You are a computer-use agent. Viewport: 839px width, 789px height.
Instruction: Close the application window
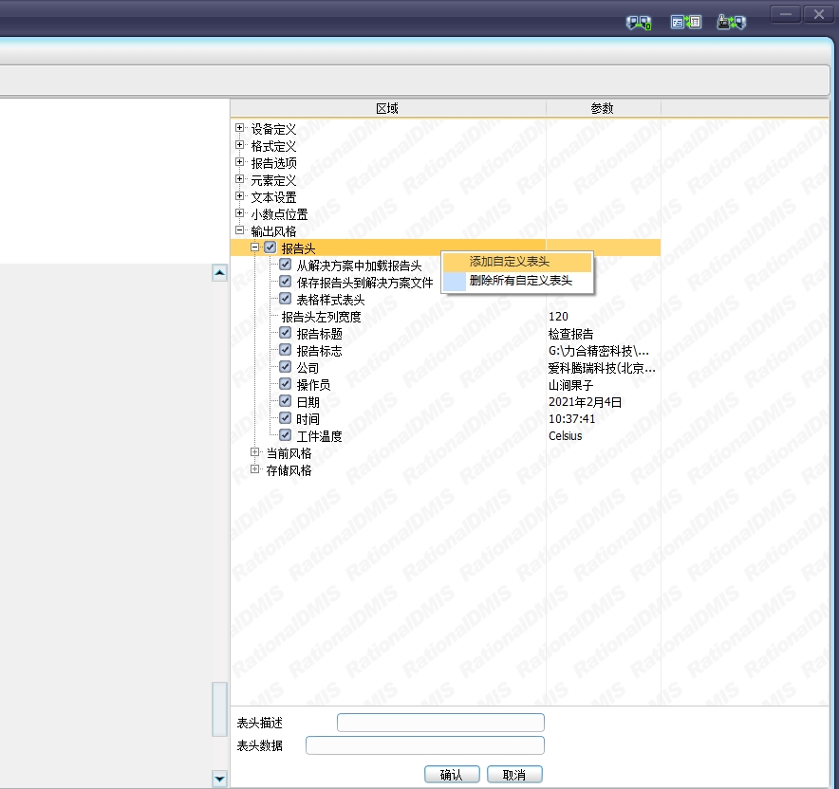click(819, 14)
